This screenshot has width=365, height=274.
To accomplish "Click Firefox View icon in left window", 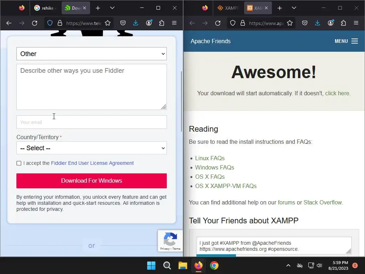I will (x=22, y=8).
